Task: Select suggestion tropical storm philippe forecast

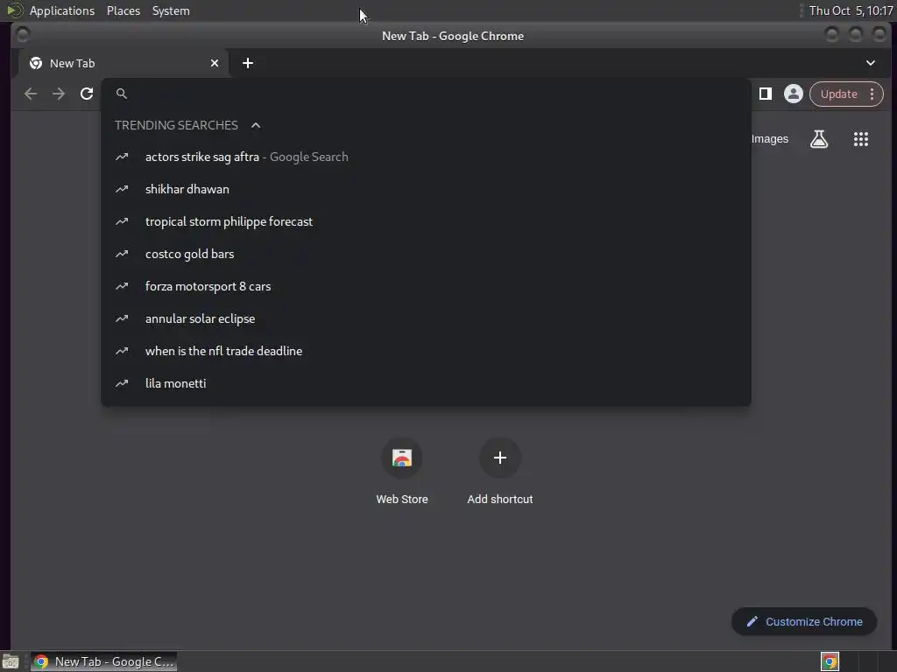Action: coord(426,221)
